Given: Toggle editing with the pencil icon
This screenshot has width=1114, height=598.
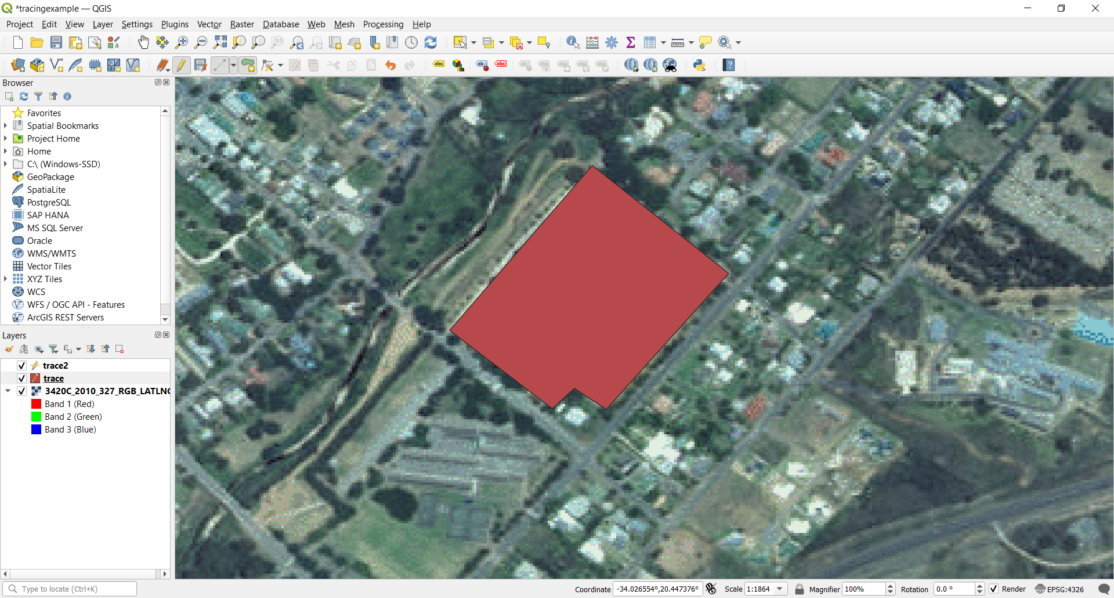Looking at the screenshot, I should pos(181,65).
